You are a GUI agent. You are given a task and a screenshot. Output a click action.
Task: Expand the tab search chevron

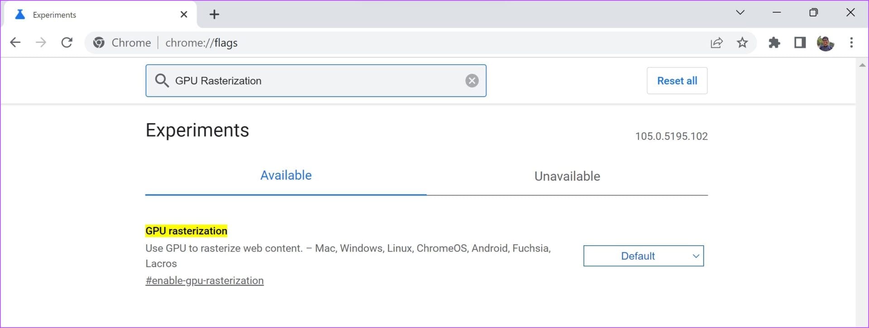click(740, 13)
